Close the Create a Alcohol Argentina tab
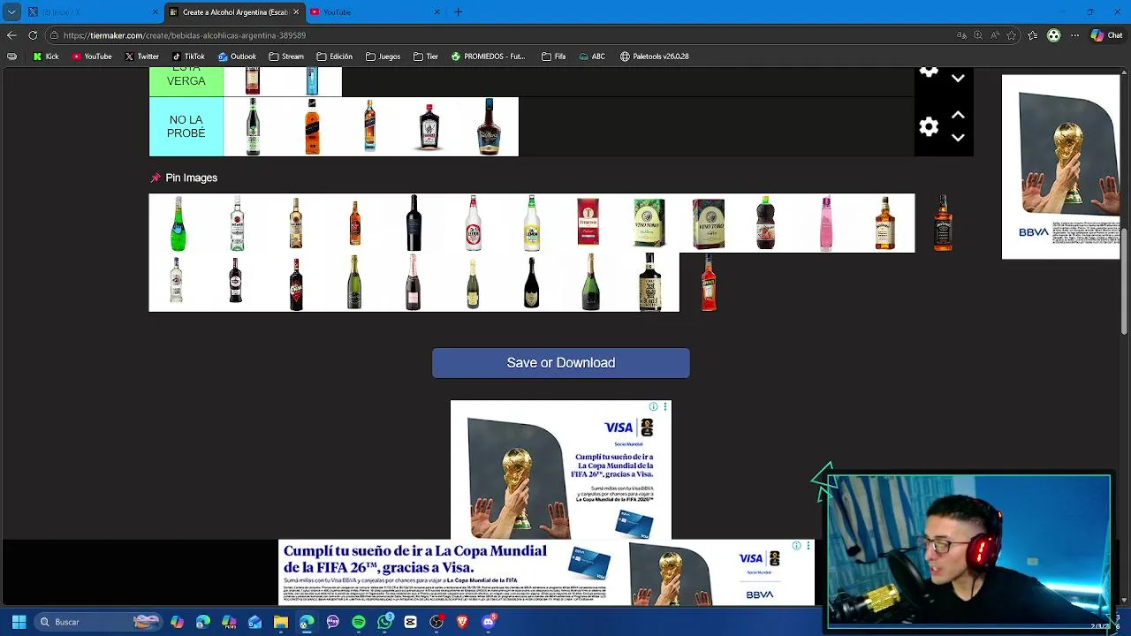1131x636 pixels. pos(296,12)
